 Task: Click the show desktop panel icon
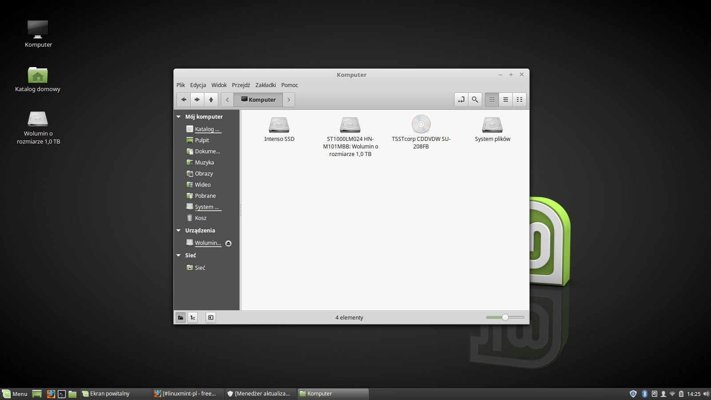37,394
